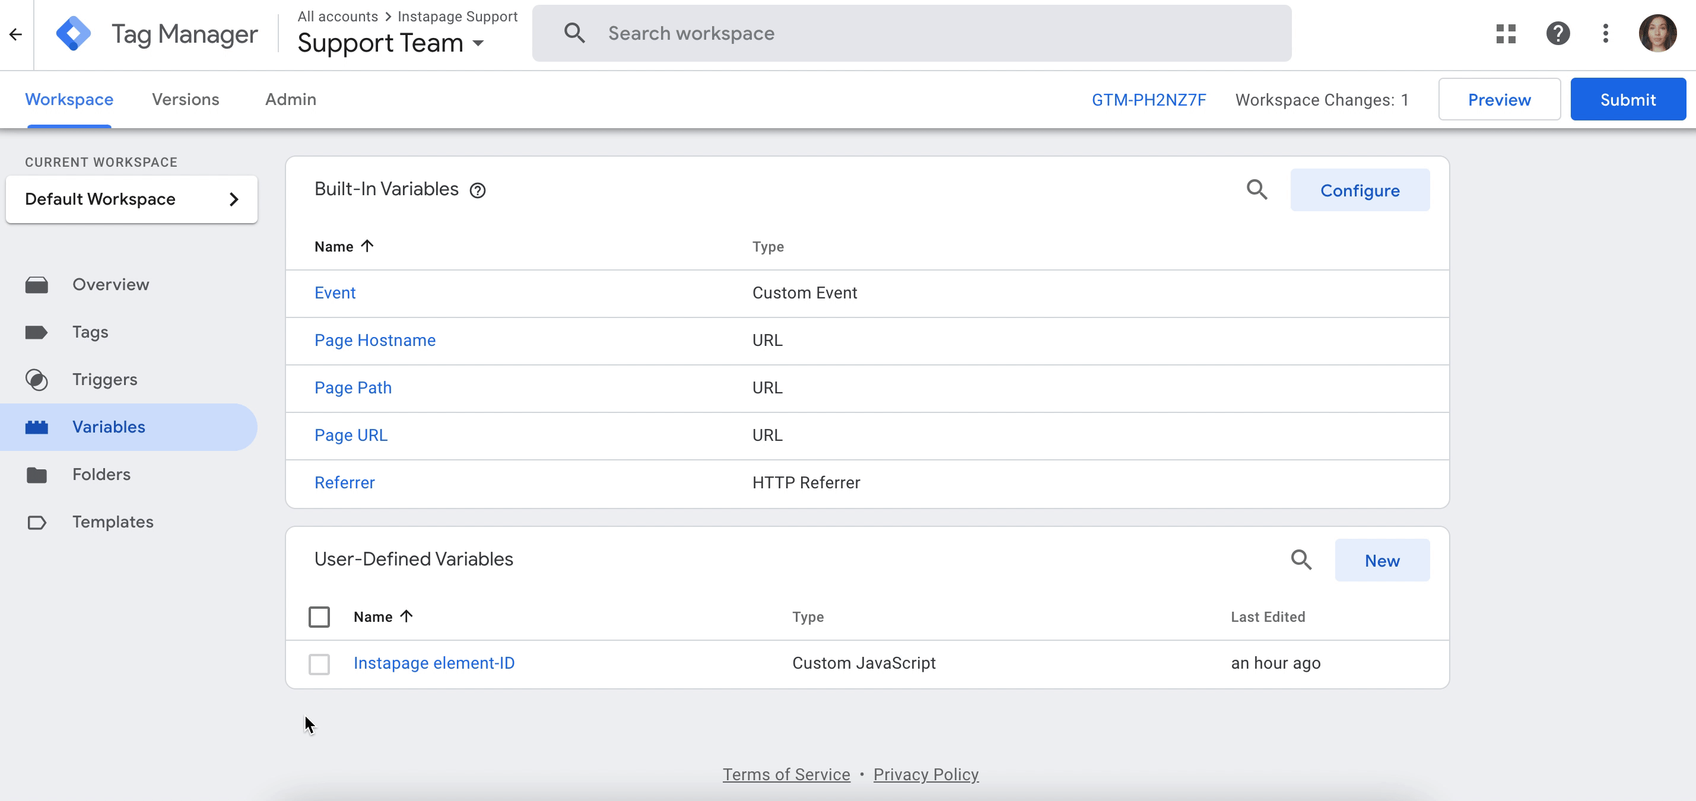
Task: Search Built-In Variables with magnifier icon
Action: click(x=1256, y=190)
